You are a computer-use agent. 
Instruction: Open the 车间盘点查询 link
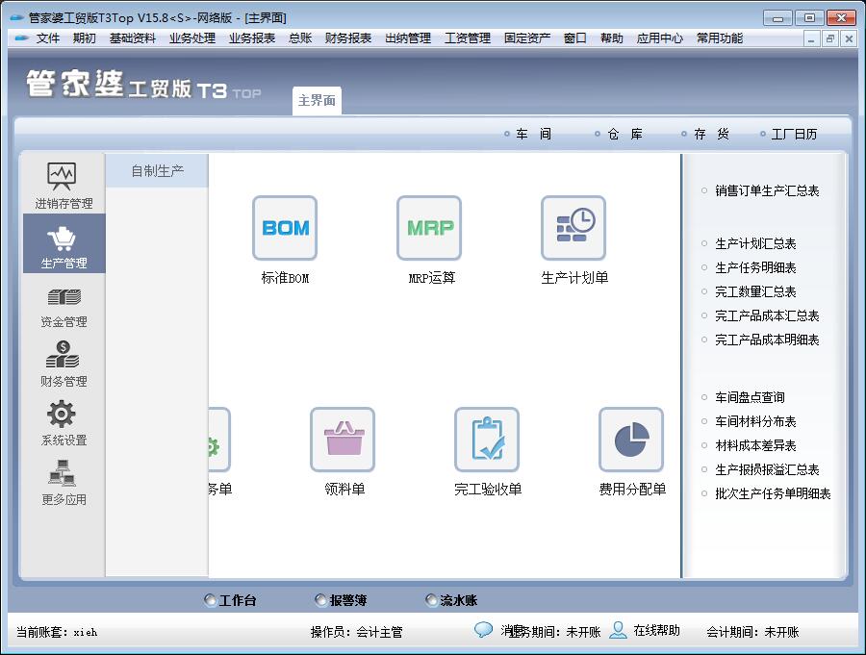tap(750, 397)
